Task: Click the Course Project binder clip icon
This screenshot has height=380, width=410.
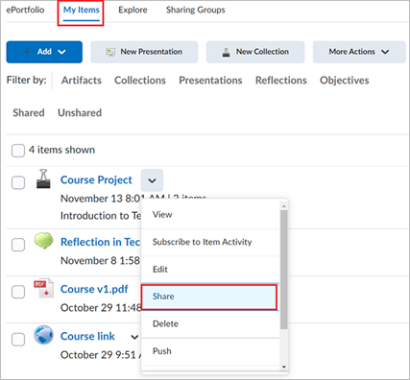Action: [x=43, y=178]
